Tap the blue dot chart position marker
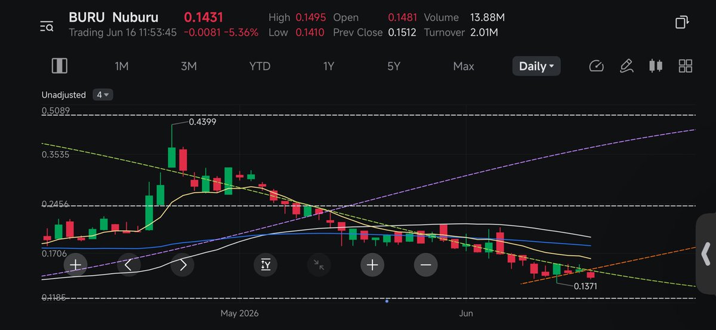The width and height of the screenshot is (716, 330). [x=387, y=301]
